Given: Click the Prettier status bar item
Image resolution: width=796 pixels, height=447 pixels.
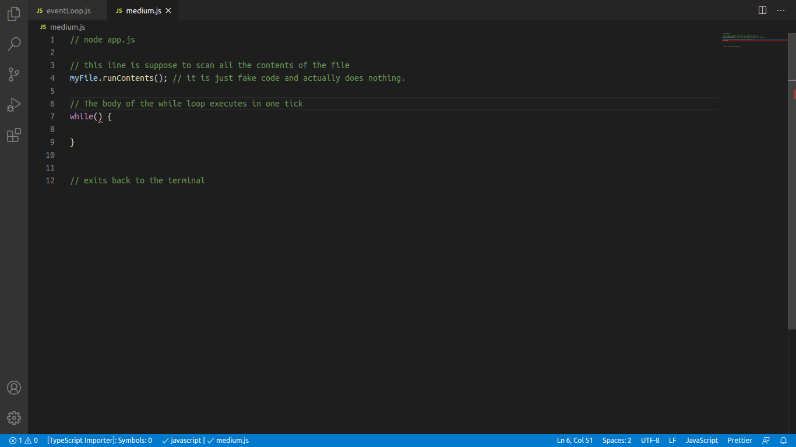Looking at the screenshot, I should point(739,441).
